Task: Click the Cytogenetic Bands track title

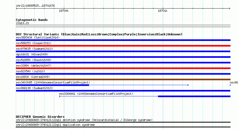Action: click(32, 20)
